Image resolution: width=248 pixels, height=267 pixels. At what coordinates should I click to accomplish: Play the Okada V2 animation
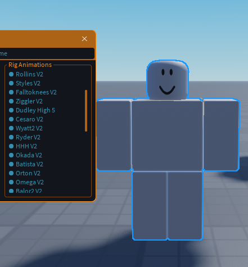(x=29, y=155)
